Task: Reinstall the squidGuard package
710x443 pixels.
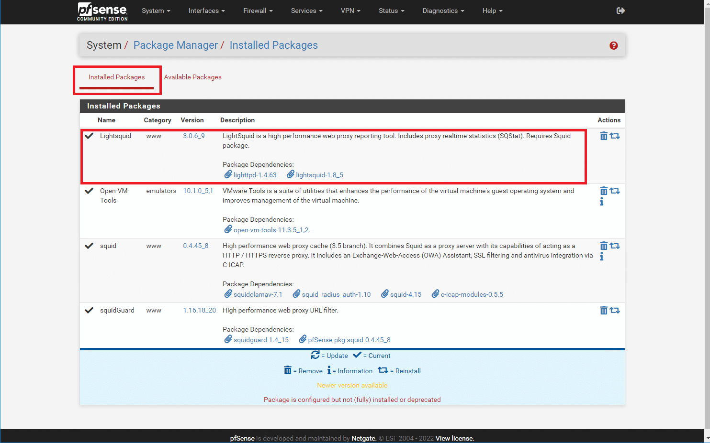Action: tap(615, 311)
